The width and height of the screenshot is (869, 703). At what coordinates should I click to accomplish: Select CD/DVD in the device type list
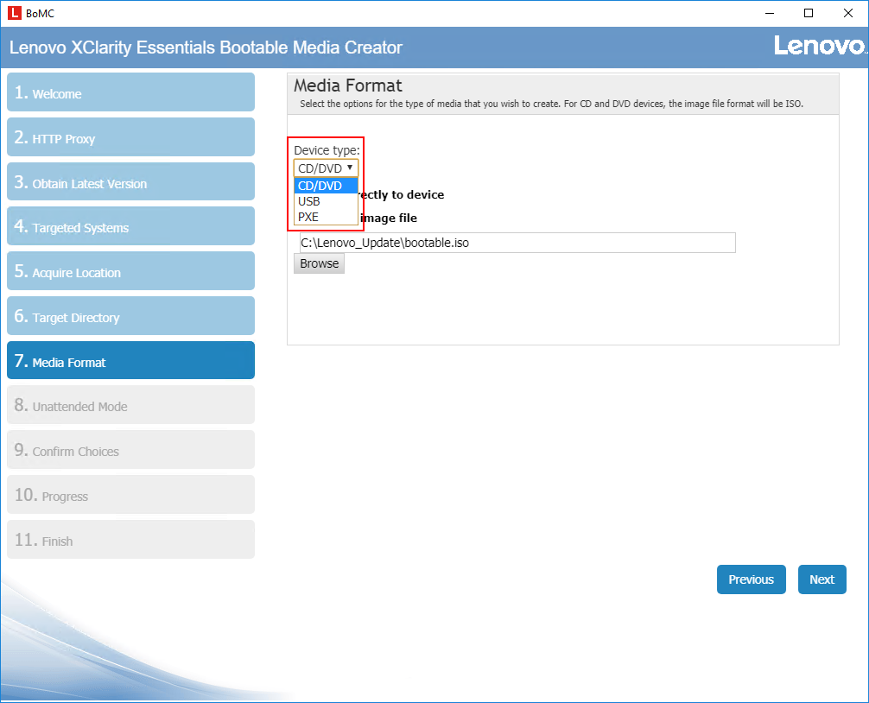326,186
